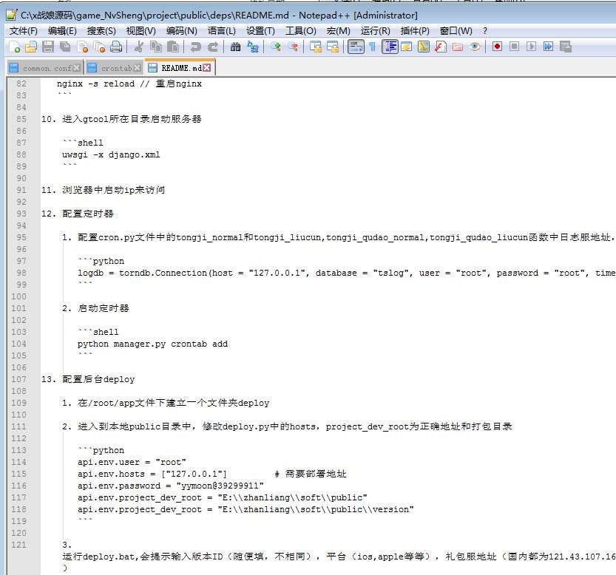Viewport: 616px width, 575px height.
Task: Click line number 107 in the margin
Action: (x=19, y=379)
